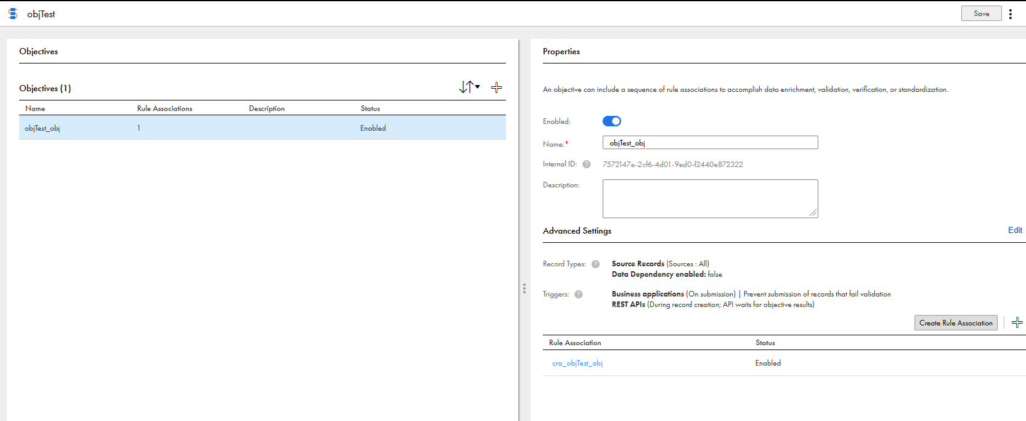Viewport: 1026px width, 421px height.
Task: Add rule association using plus icon
Action: [x=1017, y=322]
